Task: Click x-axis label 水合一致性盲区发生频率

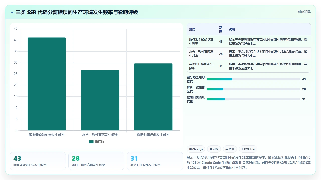Action: coord(100,135)
